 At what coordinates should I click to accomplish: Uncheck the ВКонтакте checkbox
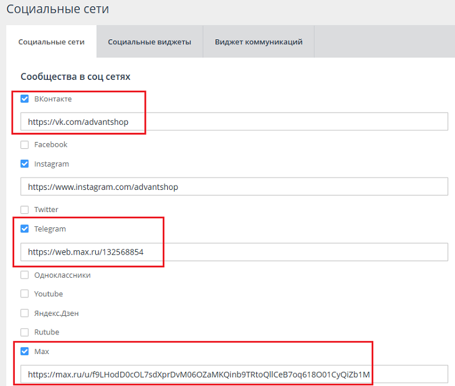(25, 99)
